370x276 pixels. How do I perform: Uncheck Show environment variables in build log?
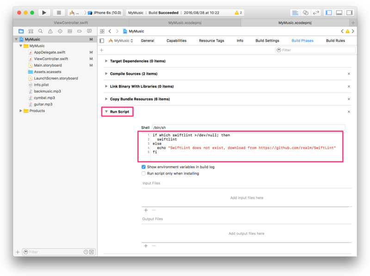[143, 167]
